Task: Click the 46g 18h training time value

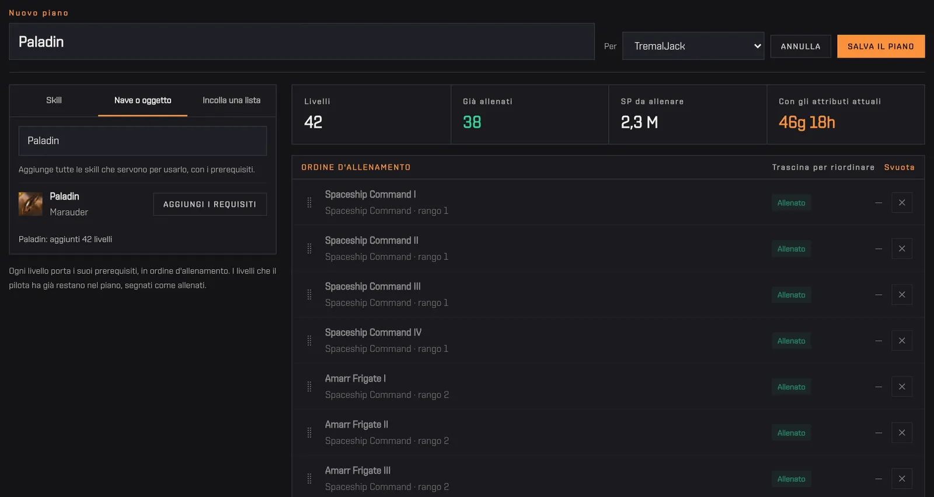Action: (807, 122)
